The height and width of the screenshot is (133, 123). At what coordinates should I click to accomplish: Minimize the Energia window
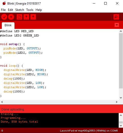click(94, 3)
